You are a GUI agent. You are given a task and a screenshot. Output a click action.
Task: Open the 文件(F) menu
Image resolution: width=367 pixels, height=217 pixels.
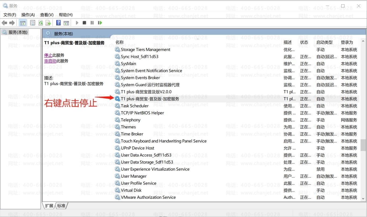[10, 15]
